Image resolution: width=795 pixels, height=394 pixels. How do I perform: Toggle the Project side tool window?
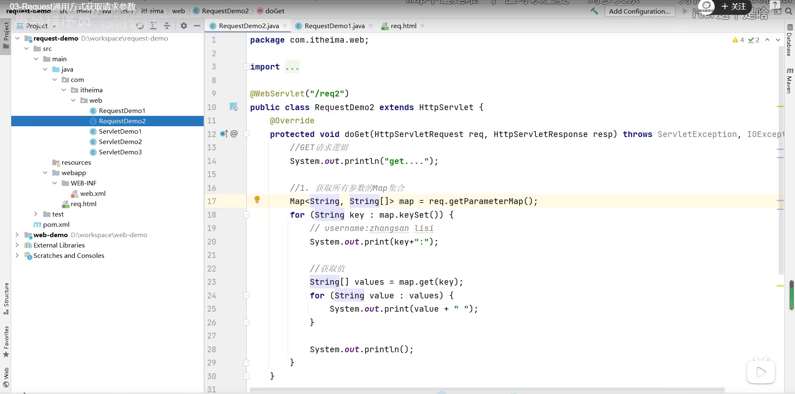coord(6,35)
